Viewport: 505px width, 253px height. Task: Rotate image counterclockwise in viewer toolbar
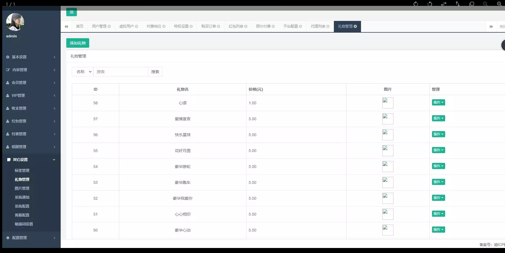click(x=430, y=4)
